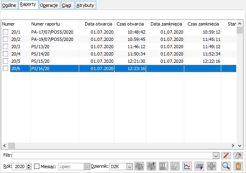
Task: Click the horizontal scrollbar left arrow
Action: pos(4,145)
